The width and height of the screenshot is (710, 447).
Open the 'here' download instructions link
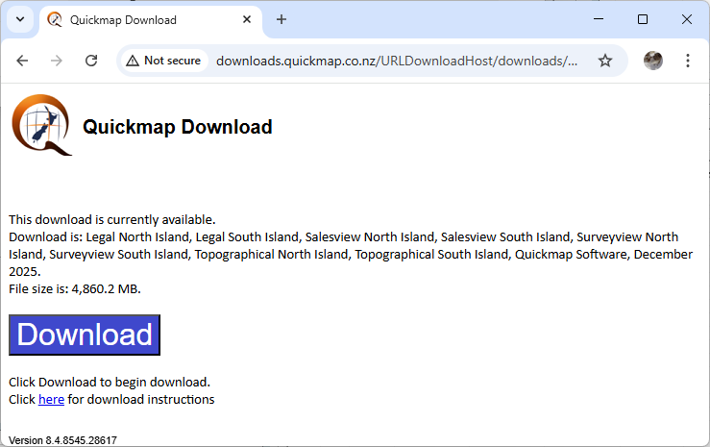tap(51, 399)
